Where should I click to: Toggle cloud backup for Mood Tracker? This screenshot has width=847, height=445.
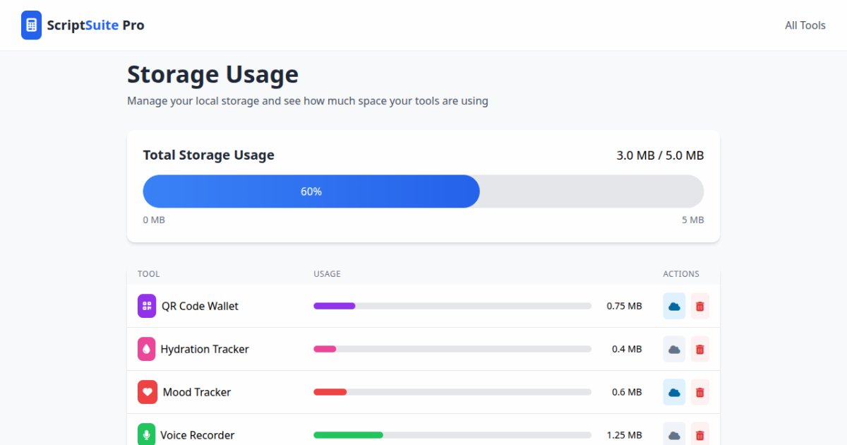click(x=674, y=392)
